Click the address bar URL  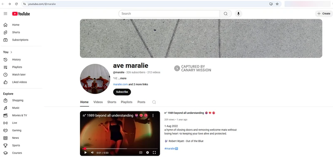[x=42, y=4]
